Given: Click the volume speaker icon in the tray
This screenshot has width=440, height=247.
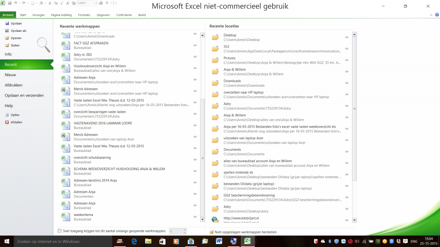Looking at the screenshot, I should 357,242.
